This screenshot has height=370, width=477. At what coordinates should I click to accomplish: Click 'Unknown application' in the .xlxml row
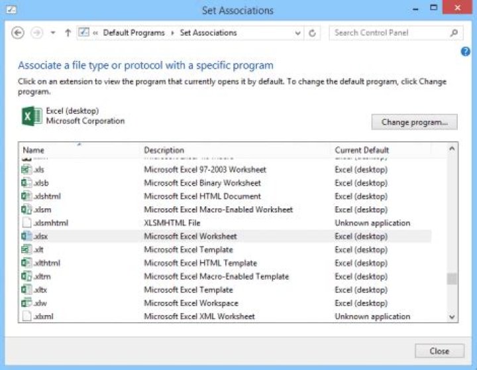point(372,316)
